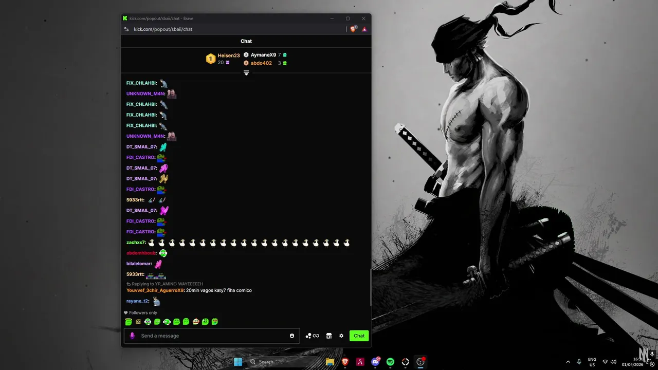658x370 pixels.
Task: Open zachxx7 user card
Action: pos(136,243)
